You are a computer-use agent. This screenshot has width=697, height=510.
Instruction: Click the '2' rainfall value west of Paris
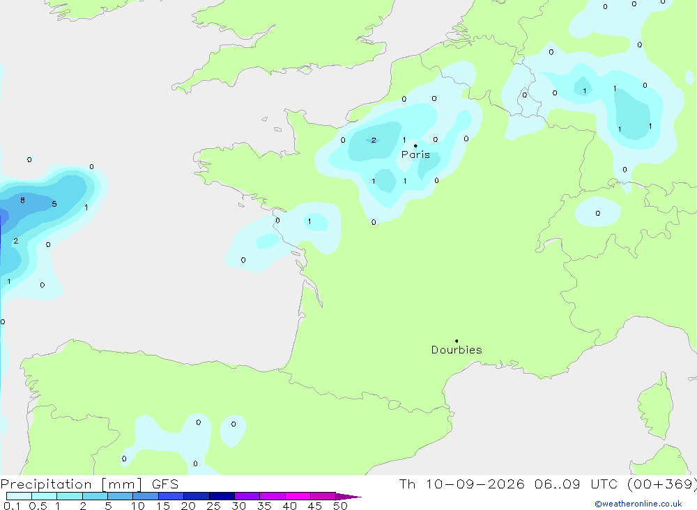tap(374, 140)
